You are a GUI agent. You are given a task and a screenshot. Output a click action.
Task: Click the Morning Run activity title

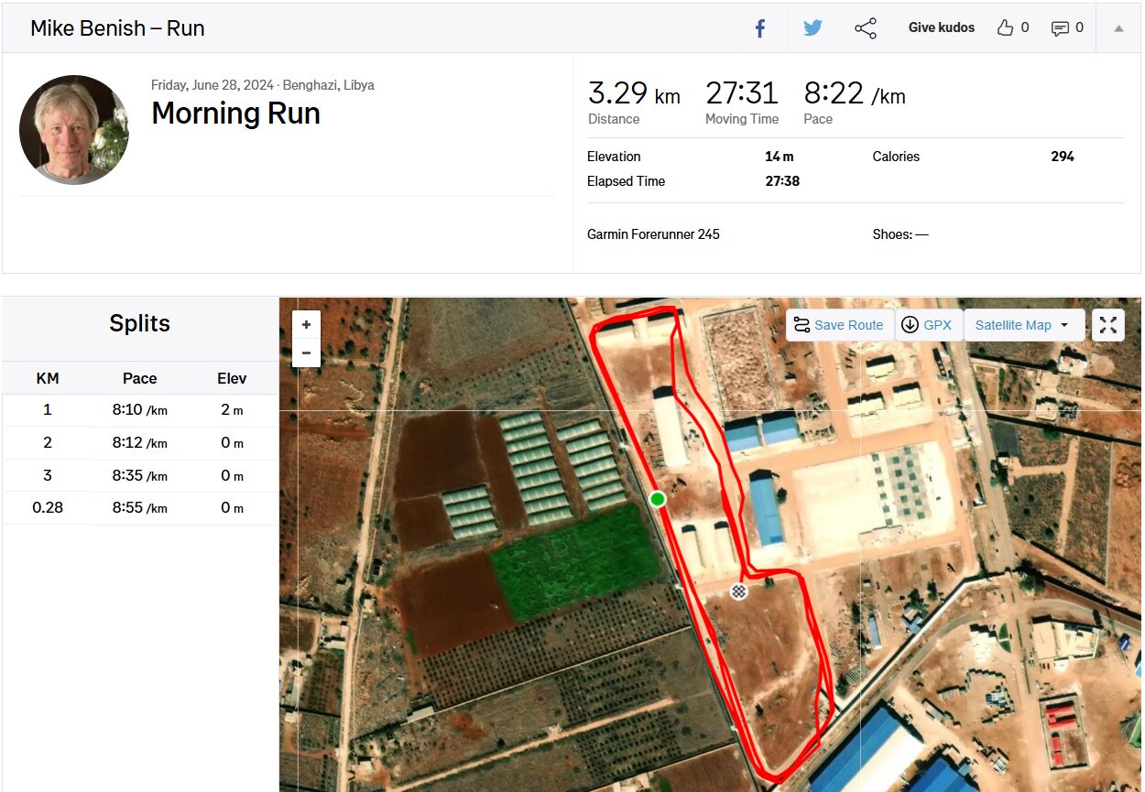coord(235,114)
